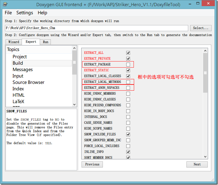Maximize the Doxygen window

(198, 3)
